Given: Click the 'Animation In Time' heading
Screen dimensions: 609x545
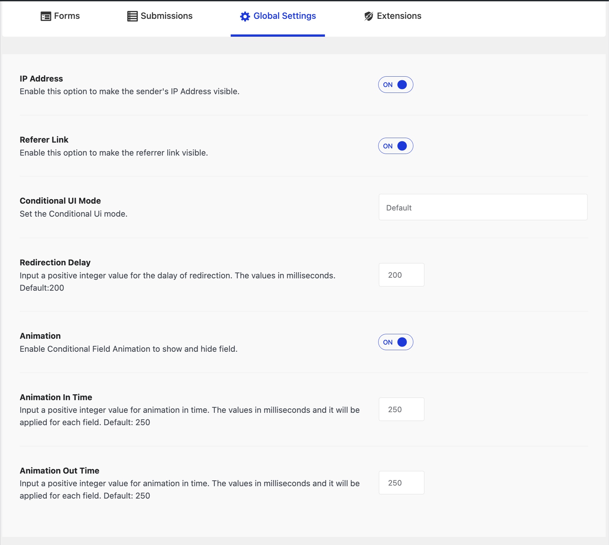Looking at the screenshot, I should [x=56, y=397].
